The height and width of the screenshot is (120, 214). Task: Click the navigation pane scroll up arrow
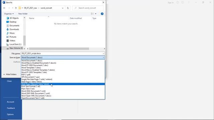click(x=24, y=18)
